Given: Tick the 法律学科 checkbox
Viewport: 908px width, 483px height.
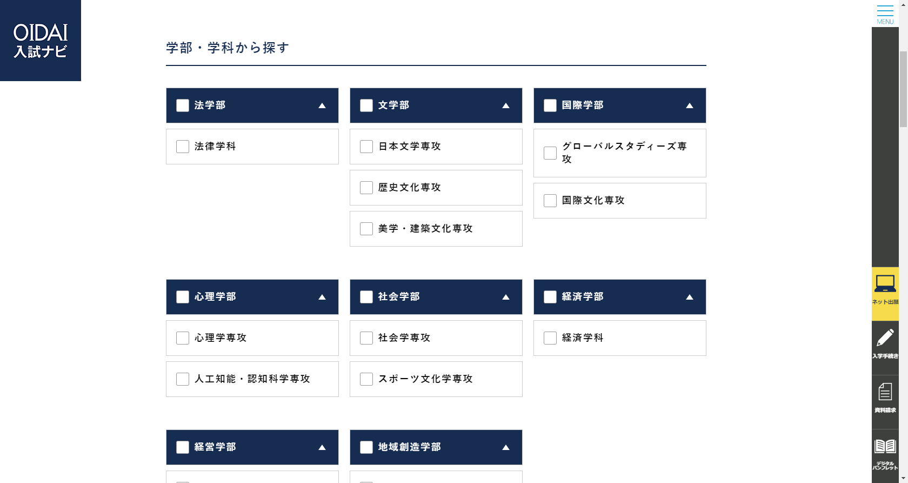Looking at the screenshot, I should tap(183, 147).
